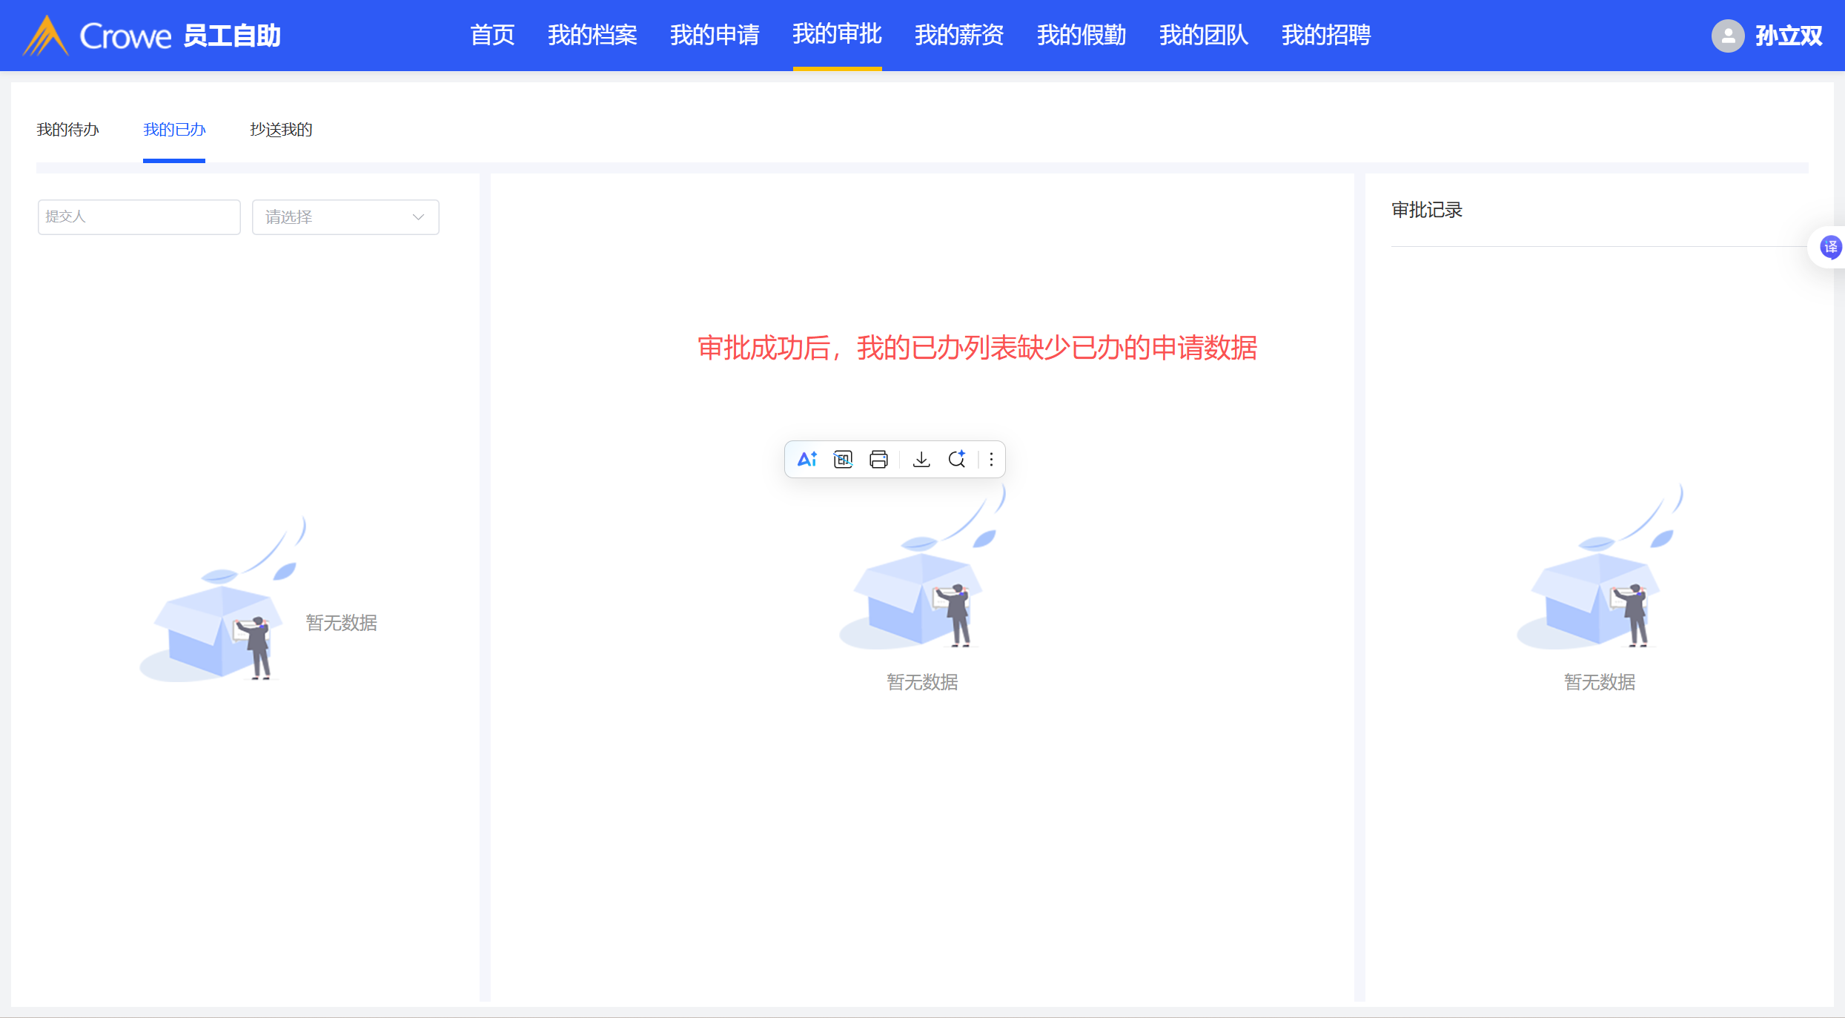
Task: Click the AI search magnifier icon
Action: [x=957, y=460]
